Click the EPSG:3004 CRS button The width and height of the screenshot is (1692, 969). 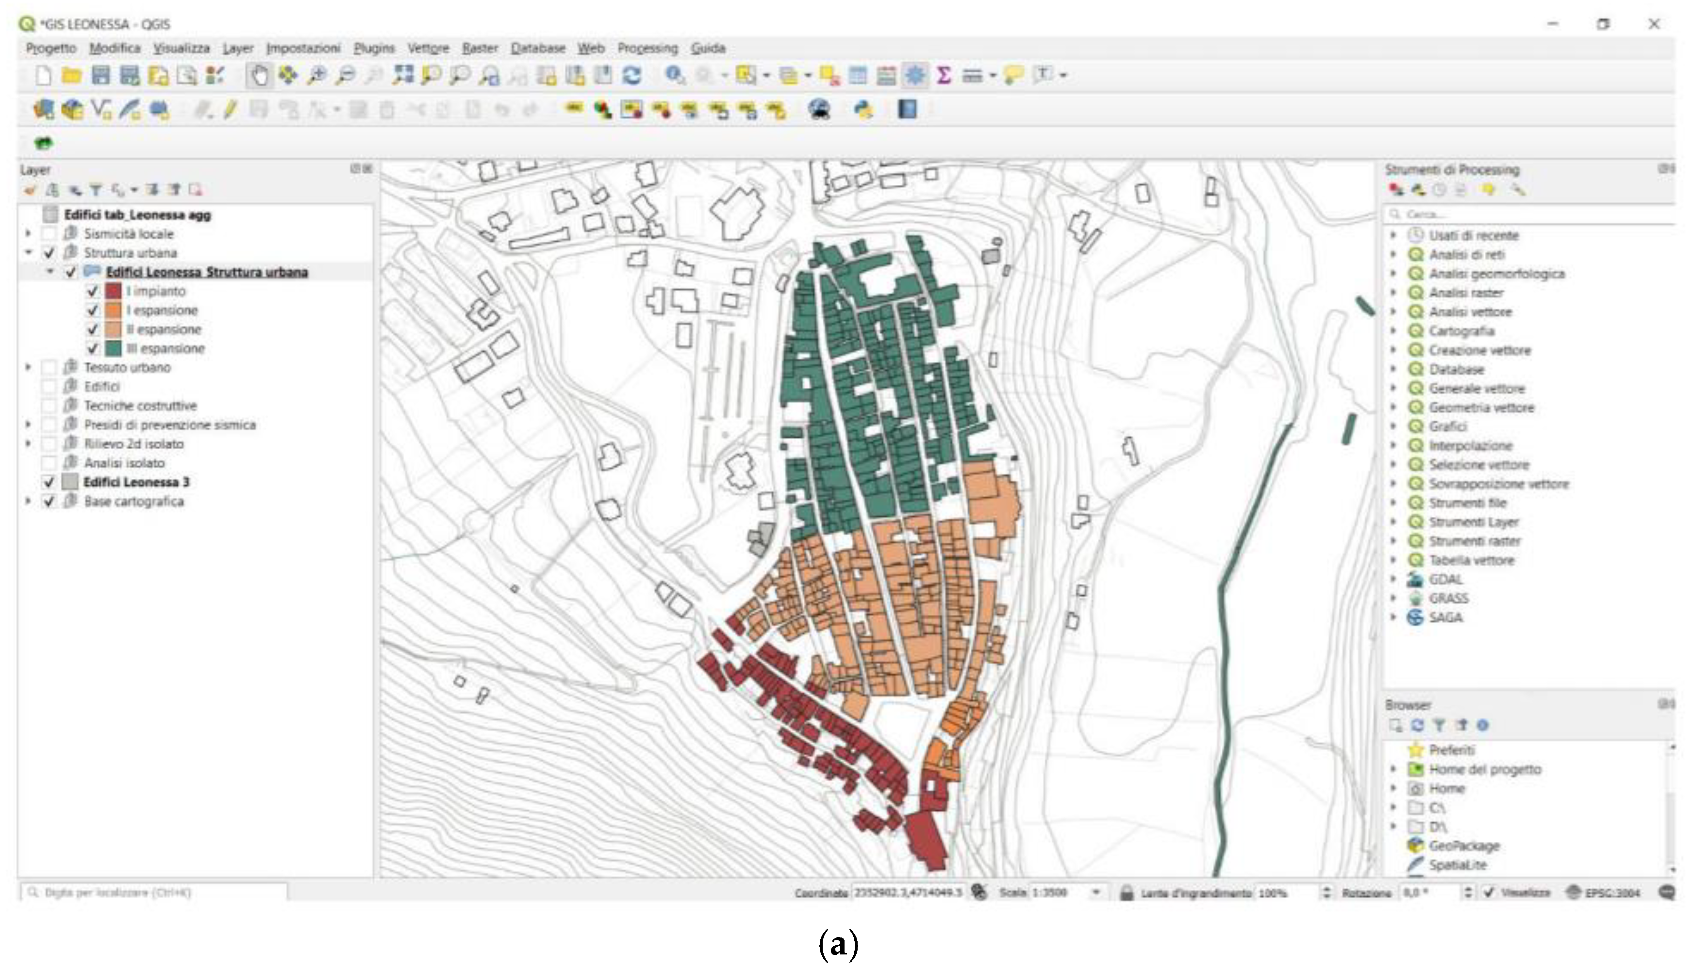(1604, 893)
